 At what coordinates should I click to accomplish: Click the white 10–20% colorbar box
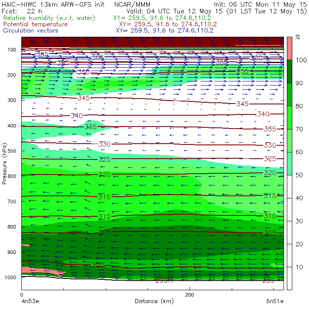[289, 256]
